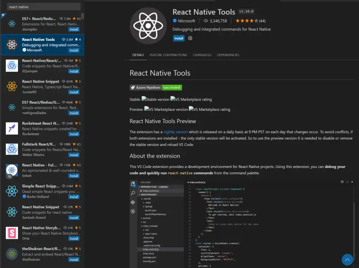Go to the Dependencies tab

[x=228, y=55]
